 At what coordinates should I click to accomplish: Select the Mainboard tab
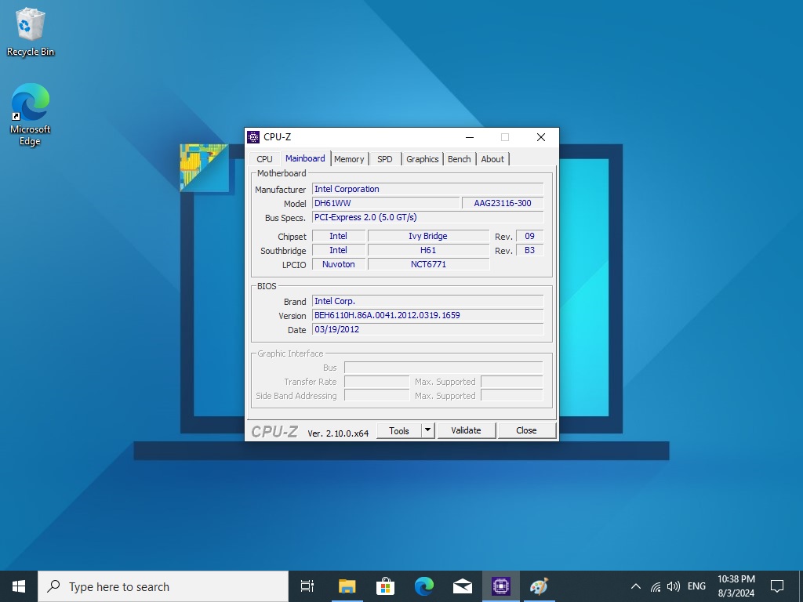click(305, 158)
